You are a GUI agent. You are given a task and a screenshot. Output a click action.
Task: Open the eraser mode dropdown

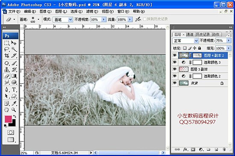pyautogui.click(x=70, y=20)
